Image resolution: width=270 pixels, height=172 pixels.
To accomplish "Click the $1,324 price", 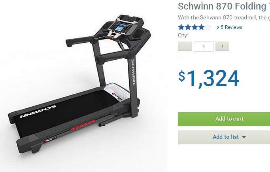I will [209, 79].
